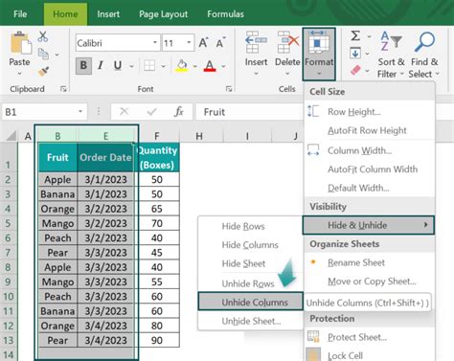Switch to the Page Layout tab
454x361 pixels.
163,14
